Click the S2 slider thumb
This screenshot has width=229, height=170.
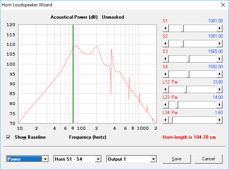182,44
